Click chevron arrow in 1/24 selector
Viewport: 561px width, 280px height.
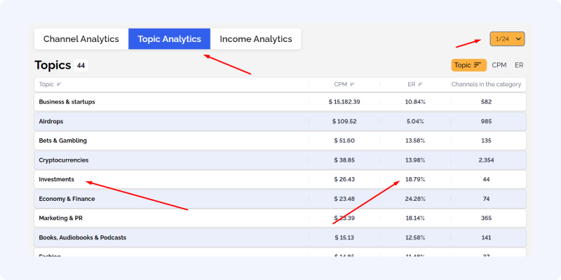pyautogui.click(x=518, y=39)
